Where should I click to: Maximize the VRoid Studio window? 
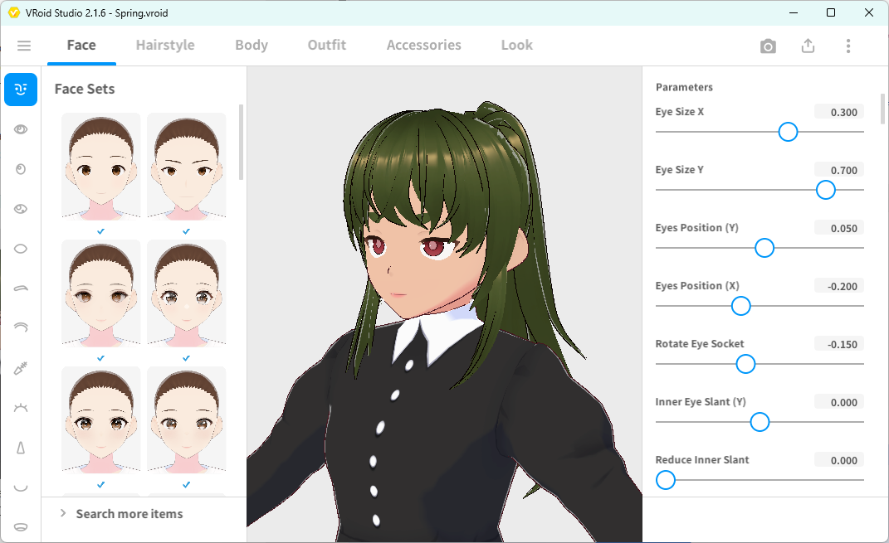831,12
